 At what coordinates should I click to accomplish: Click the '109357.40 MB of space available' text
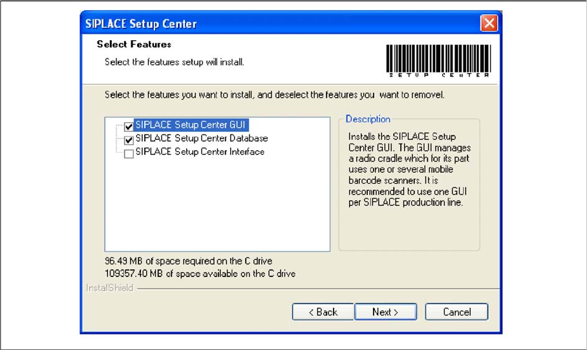[x=200, y=274]
